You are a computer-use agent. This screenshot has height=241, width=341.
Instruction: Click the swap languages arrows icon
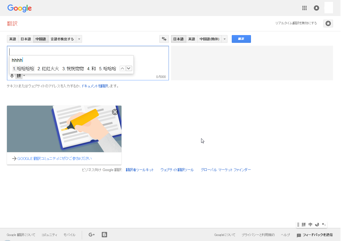(x=164, y=39)
